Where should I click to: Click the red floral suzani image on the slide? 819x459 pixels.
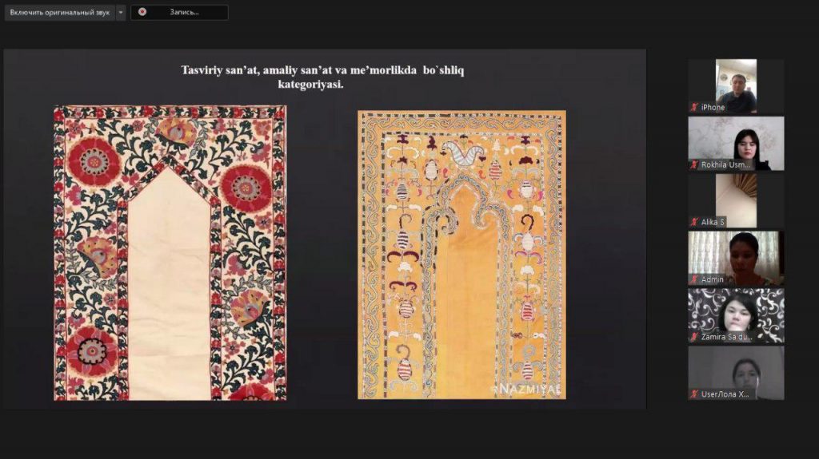pos(170,253)
